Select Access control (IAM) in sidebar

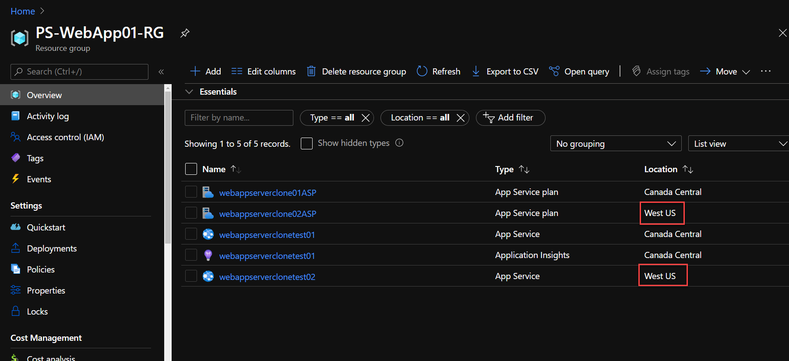[65, 137]
